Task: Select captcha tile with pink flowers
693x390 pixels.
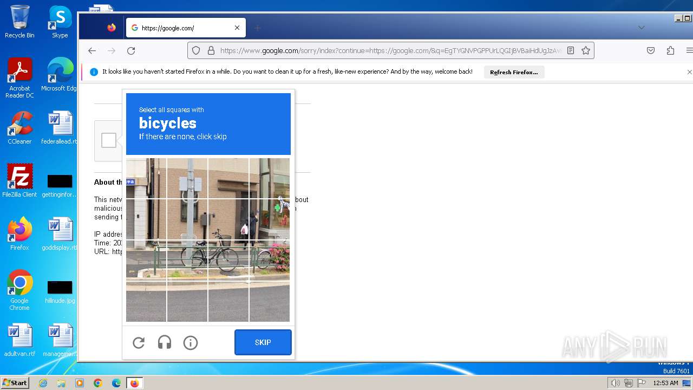Action: [270, 260]
